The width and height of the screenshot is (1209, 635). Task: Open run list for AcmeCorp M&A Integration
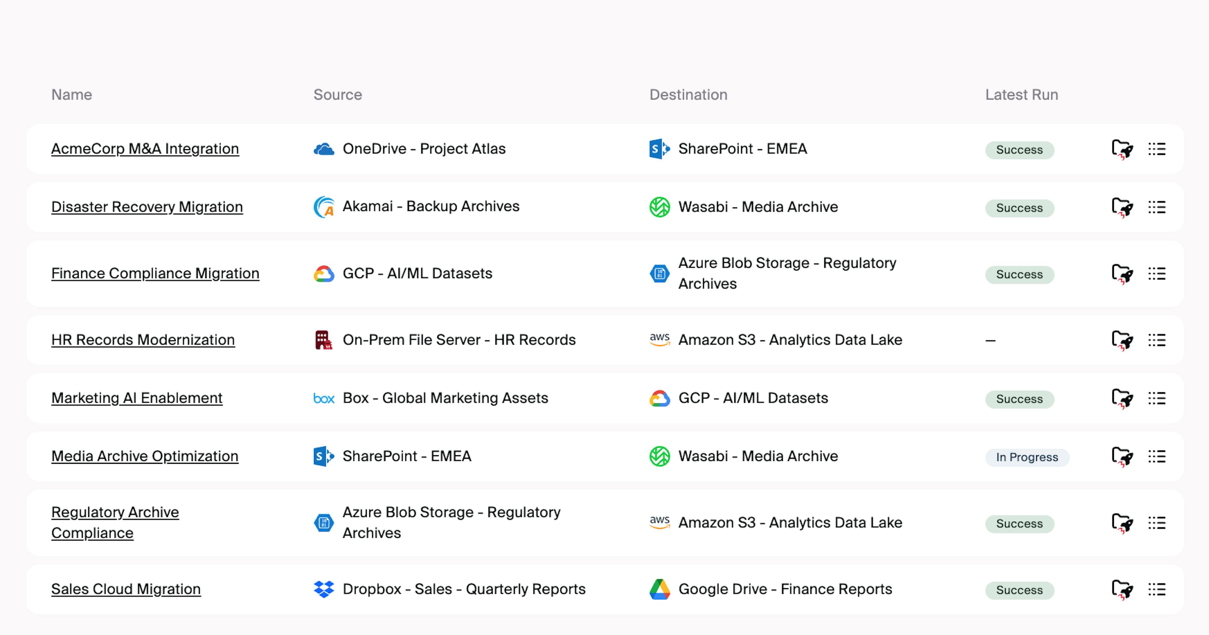pos(1156,149)
